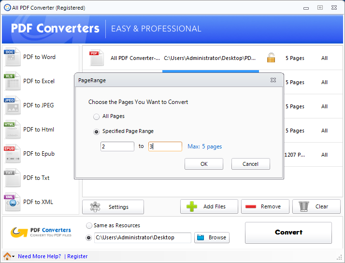The image size is (345, 263).
Task: Click the HTML icon for PDF to Html
Action: (12, 130)
